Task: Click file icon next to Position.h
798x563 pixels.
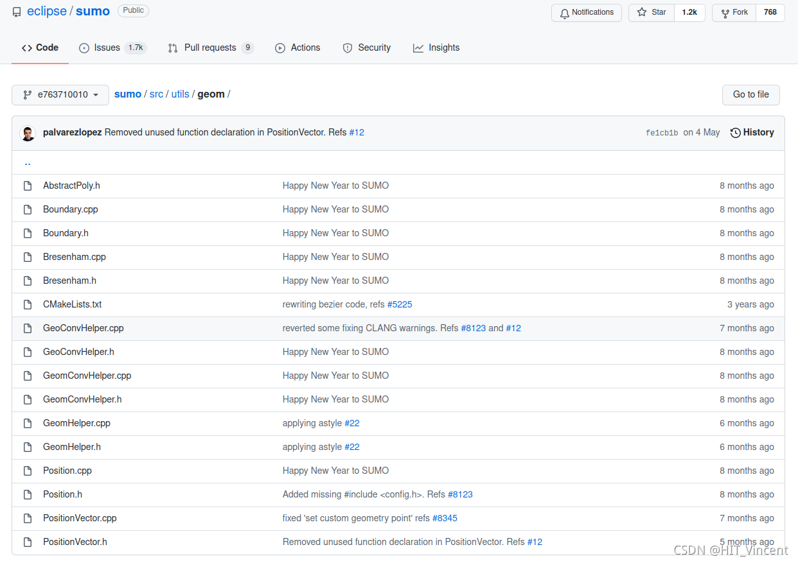Action: (x=28, y=494)
